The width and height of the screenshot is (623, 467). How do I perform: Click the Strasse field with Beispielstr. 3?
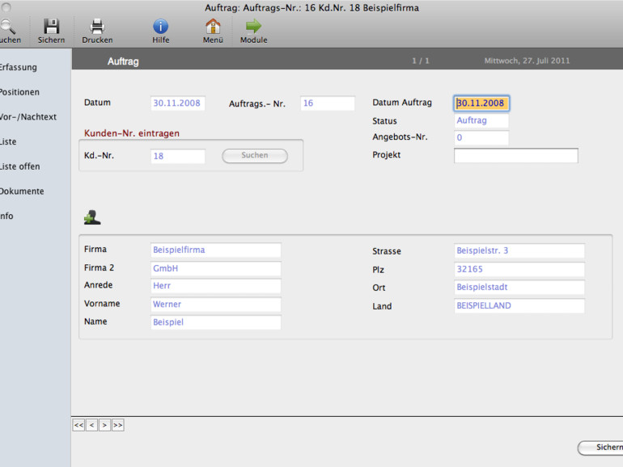coord(519,250)
